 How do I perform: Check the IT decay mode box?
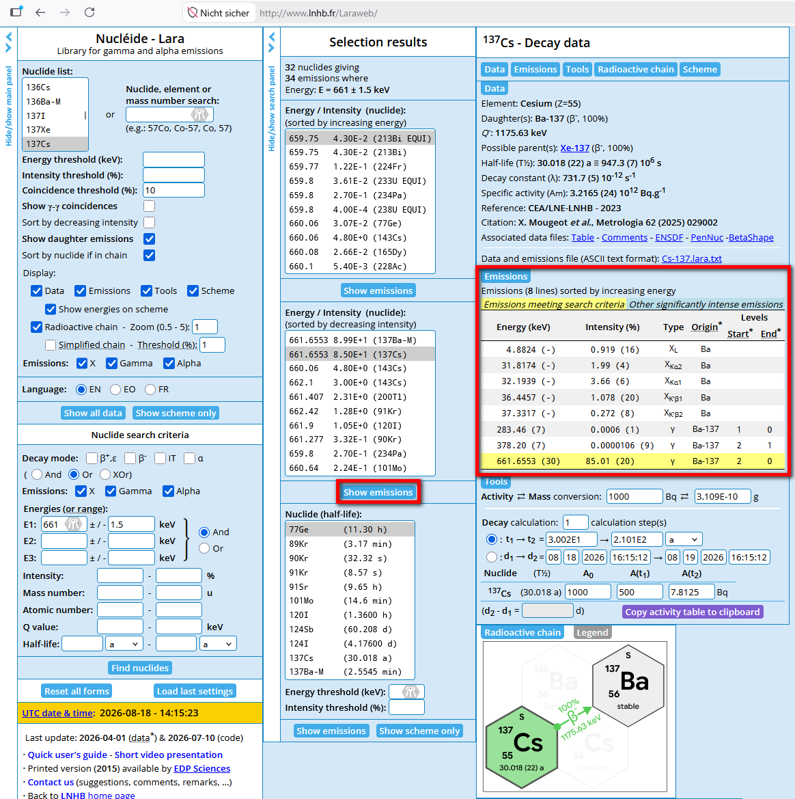pos(160,458)
